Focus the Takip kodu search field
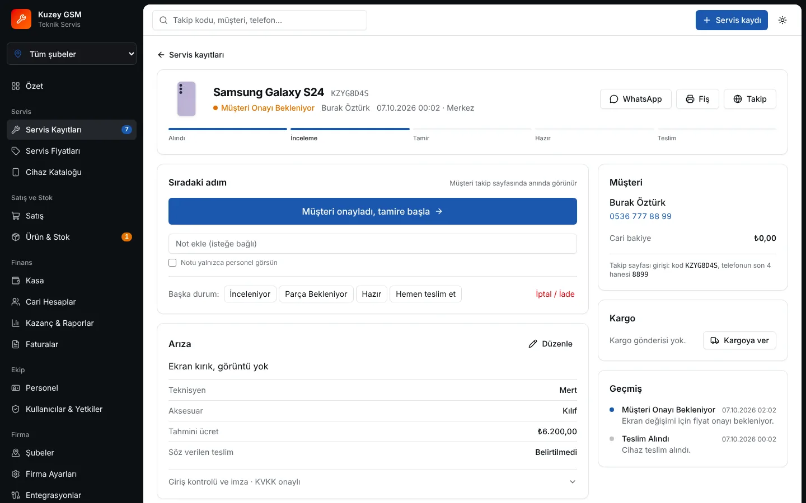 tap(260, 20)
